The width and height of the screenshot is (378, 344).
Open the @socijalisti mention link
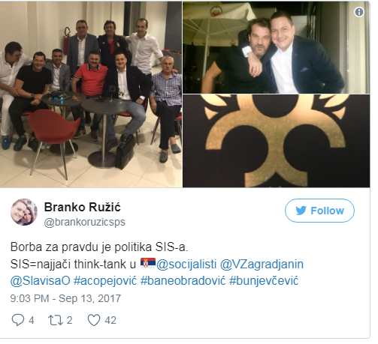pos(186,264)
